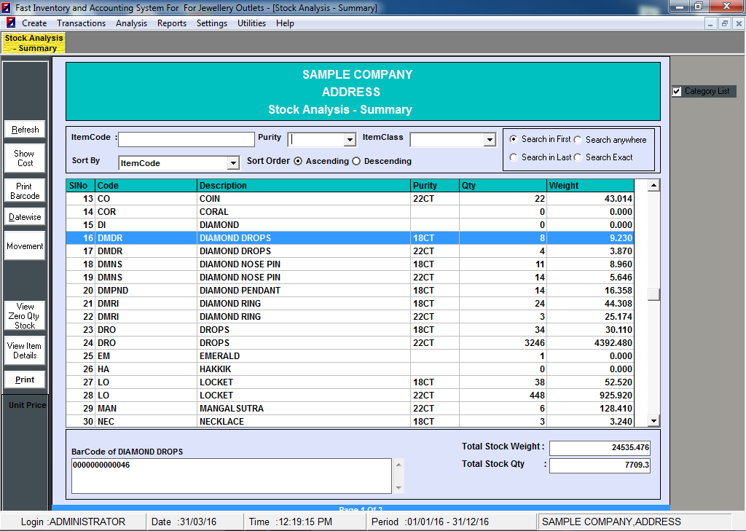Open Print Barcode from the sidebar
Viewport: 746px width, 531px height.
25,191
